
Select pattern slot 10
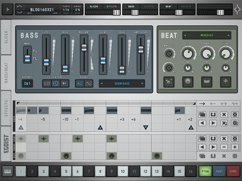pyautogui.click(x=123, y=171)
